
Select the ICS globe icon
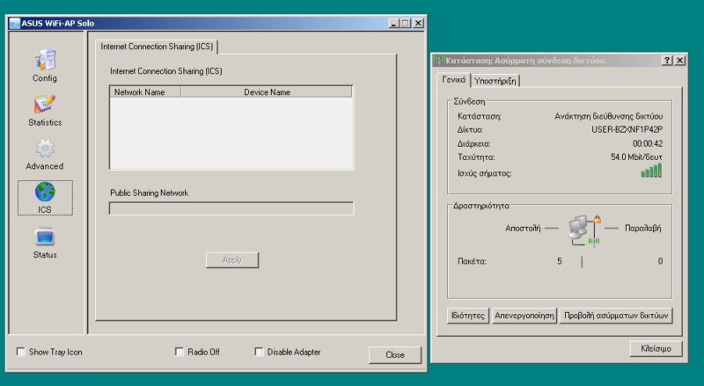pos(45,192)
